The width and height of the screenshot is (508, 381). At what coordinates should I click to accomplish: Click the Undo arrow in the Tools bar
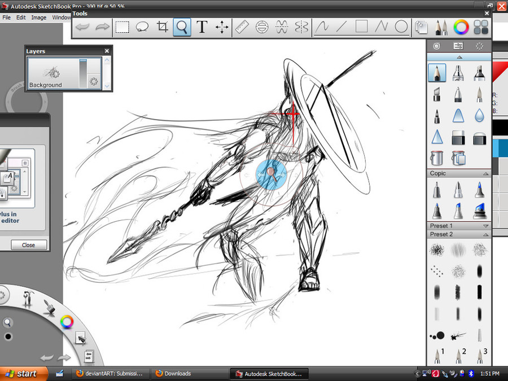[82, 27]
